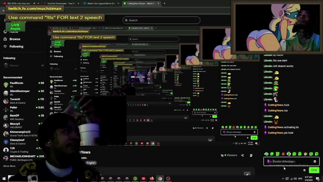The height and width of the screenshot is (182, 323).
Task: Switch to the 2010s club vibes mix tab
Action: click(x=21, y=4)
